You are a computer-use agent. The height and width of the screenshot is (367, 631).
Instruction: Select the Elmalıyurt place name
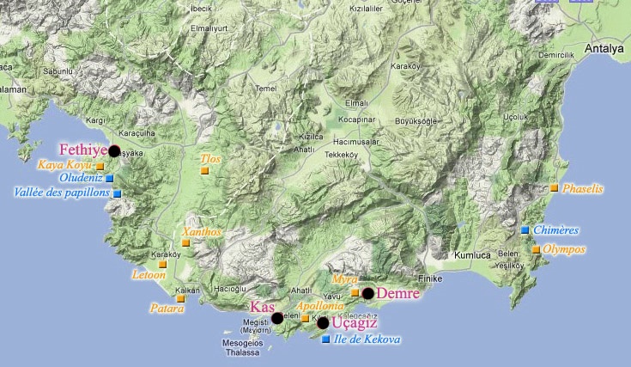click(x=209, y=28)
